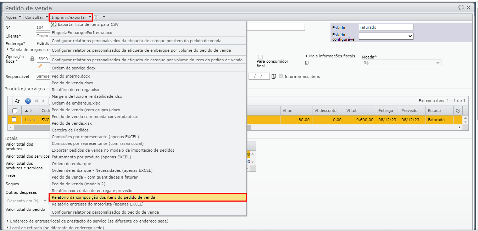Move item 1 up with the up caret
Image resolution: width=478 pixels, height=231 pixels.
tap(30, 120)
